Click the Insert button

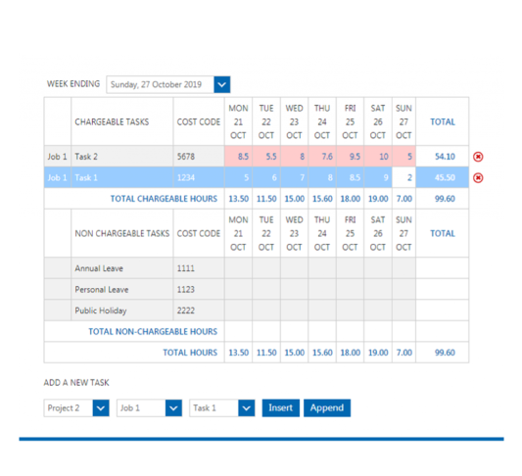click(281, 408)
